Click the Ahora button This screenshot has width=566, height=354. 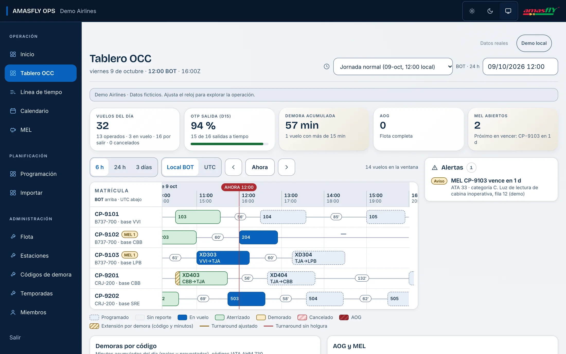click(260, 167)
